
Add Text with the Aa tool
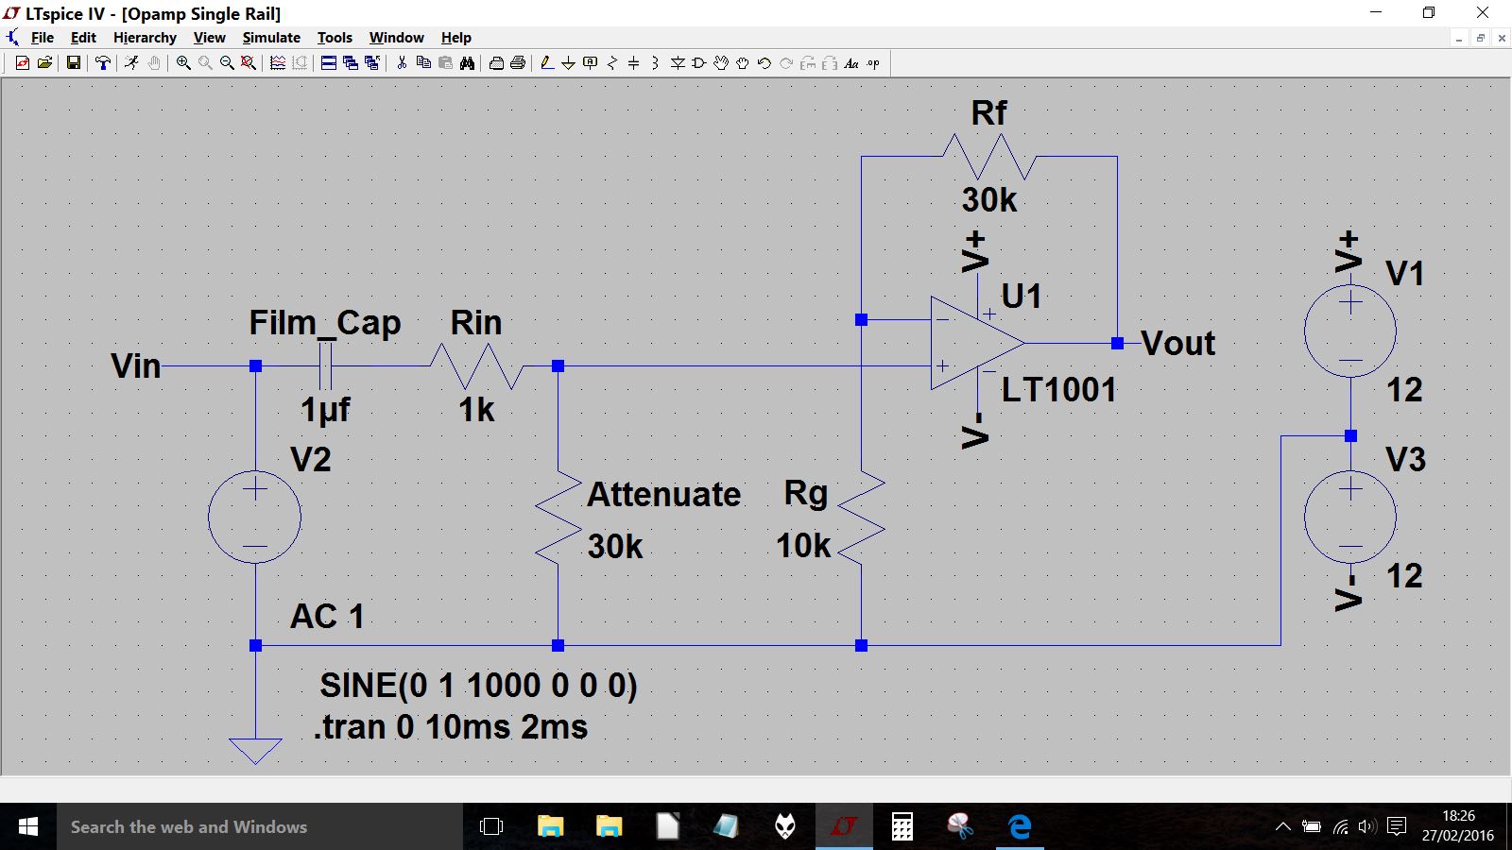pyautogui.click(x=851, y=63)
